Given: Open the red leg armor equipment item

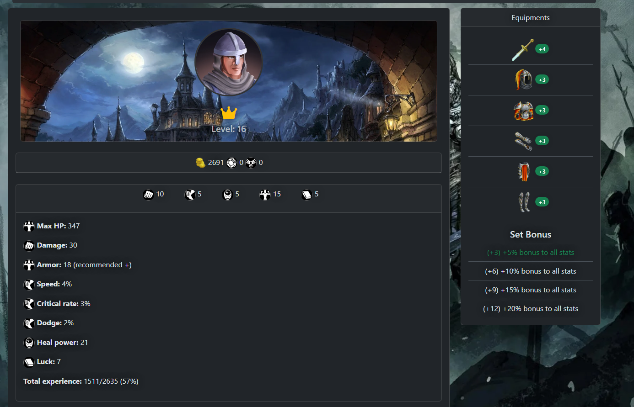Looking at the screenshot, I should pos(523,172).
